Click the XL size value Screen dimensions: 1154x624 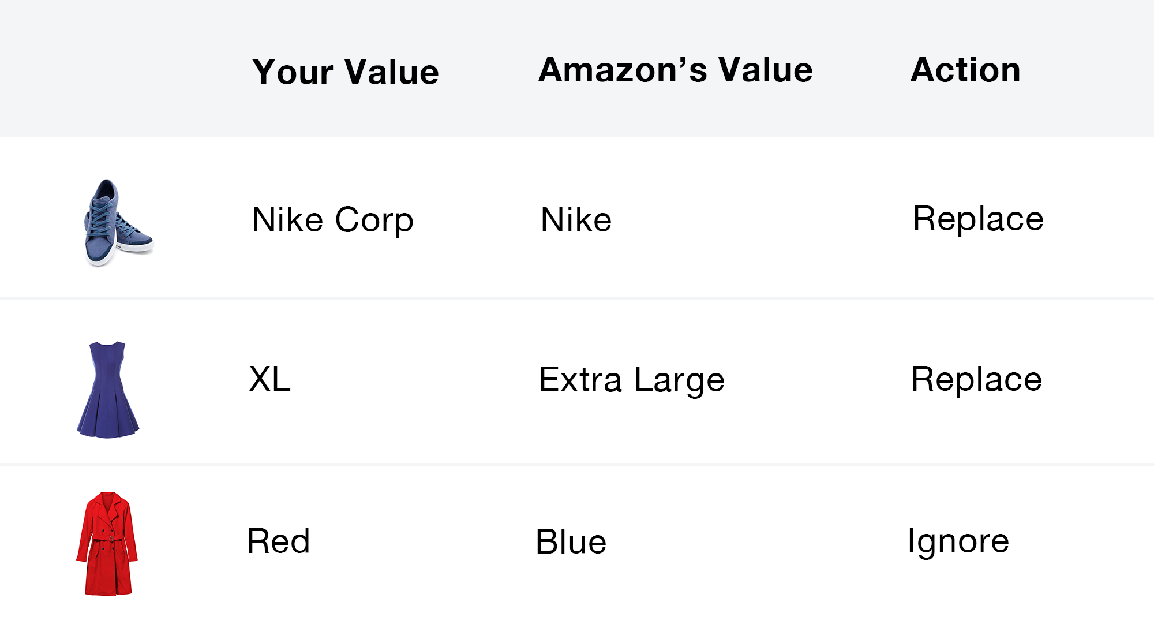pos(269,379)
